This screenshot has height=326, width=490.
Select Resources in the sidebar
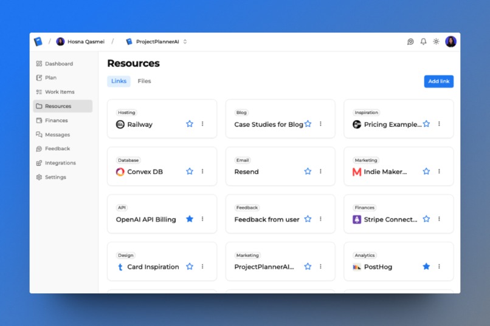click(x=63, y=106)
